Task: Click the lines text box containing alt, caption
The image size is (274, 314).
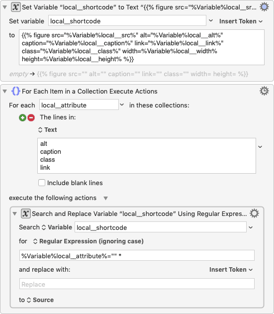Action: click(x=147, y=156)
